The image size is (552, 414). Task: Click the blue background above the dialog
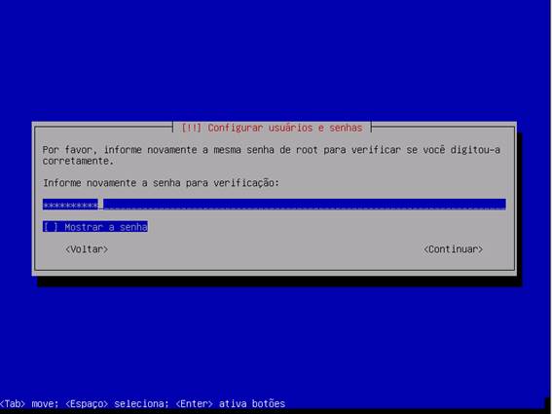(275, 59)
